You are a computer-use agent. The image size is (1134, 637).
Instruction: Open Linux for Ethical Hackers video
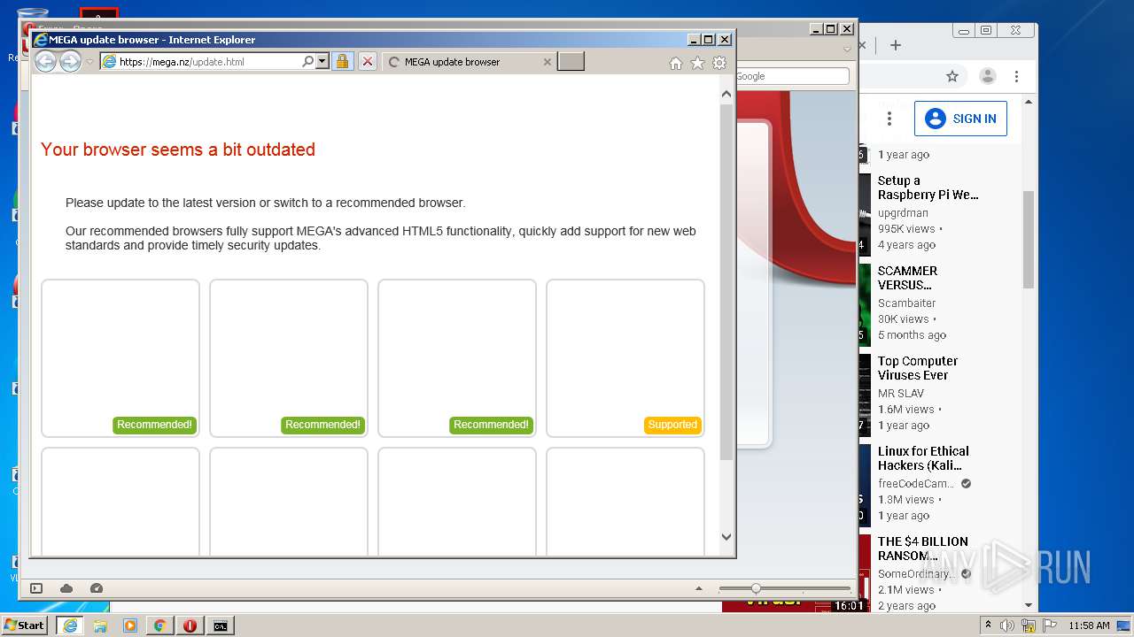click(x=923, y=458)
